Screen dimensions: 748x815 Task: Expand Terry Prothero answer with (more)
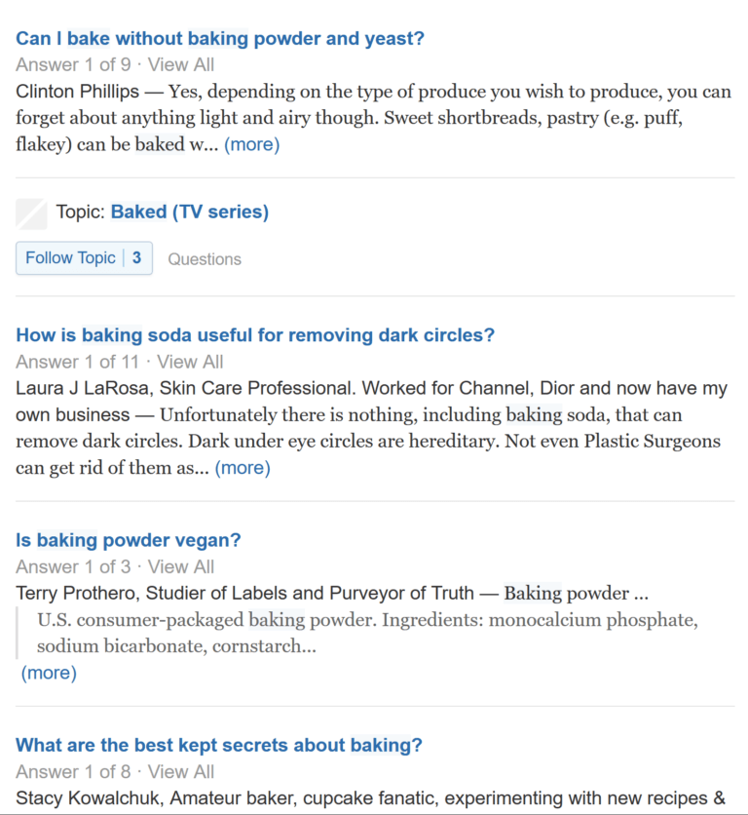[x=49, y=672]
